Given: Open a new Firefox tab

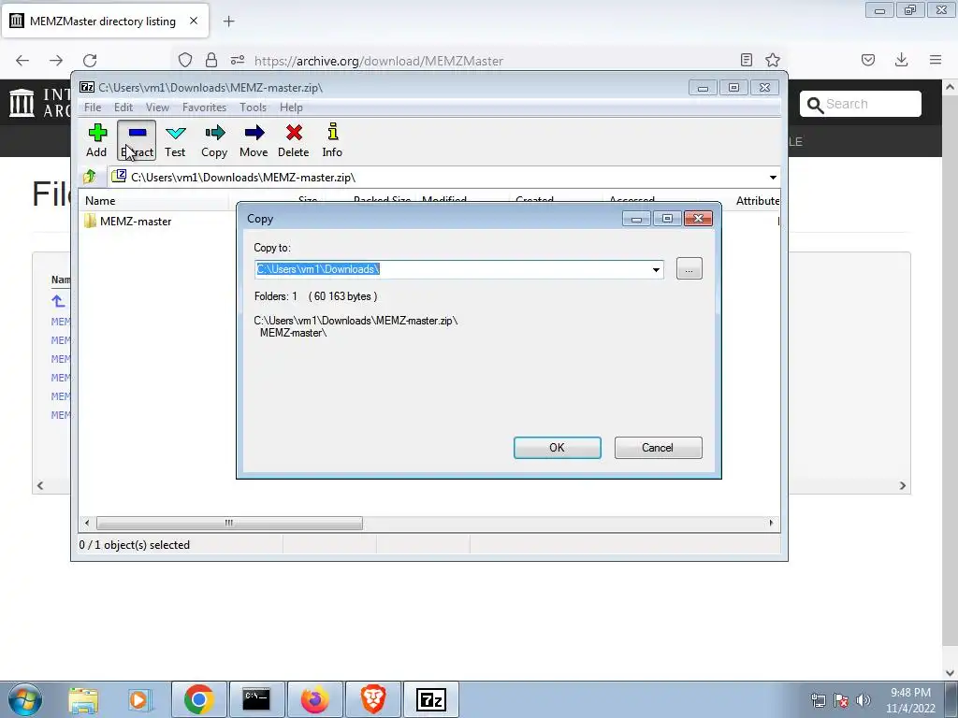Looking at the screenshot, I should click(228, 22).
